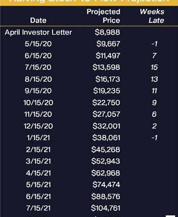Screen dimensions: 178x217
Task: Click the $11,497 price cell
Action: 108,56
